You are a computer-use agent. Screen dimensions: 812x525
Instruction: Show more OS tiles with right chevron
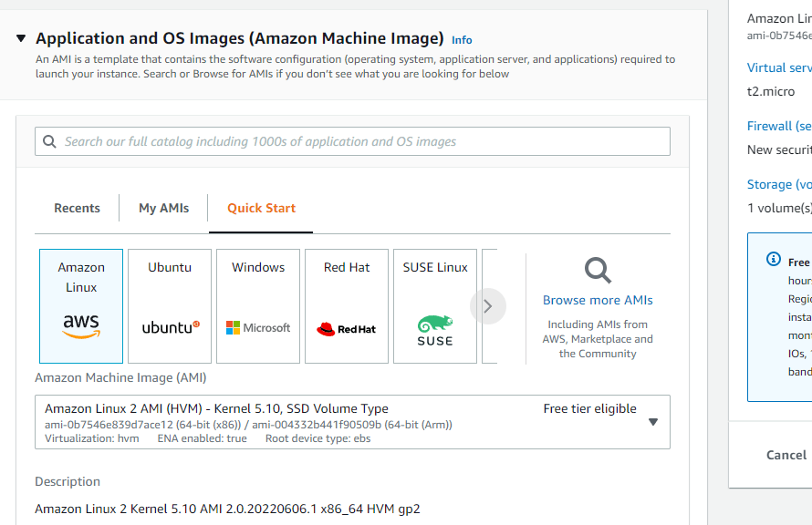pyautogui.click(x=488, y=306)
